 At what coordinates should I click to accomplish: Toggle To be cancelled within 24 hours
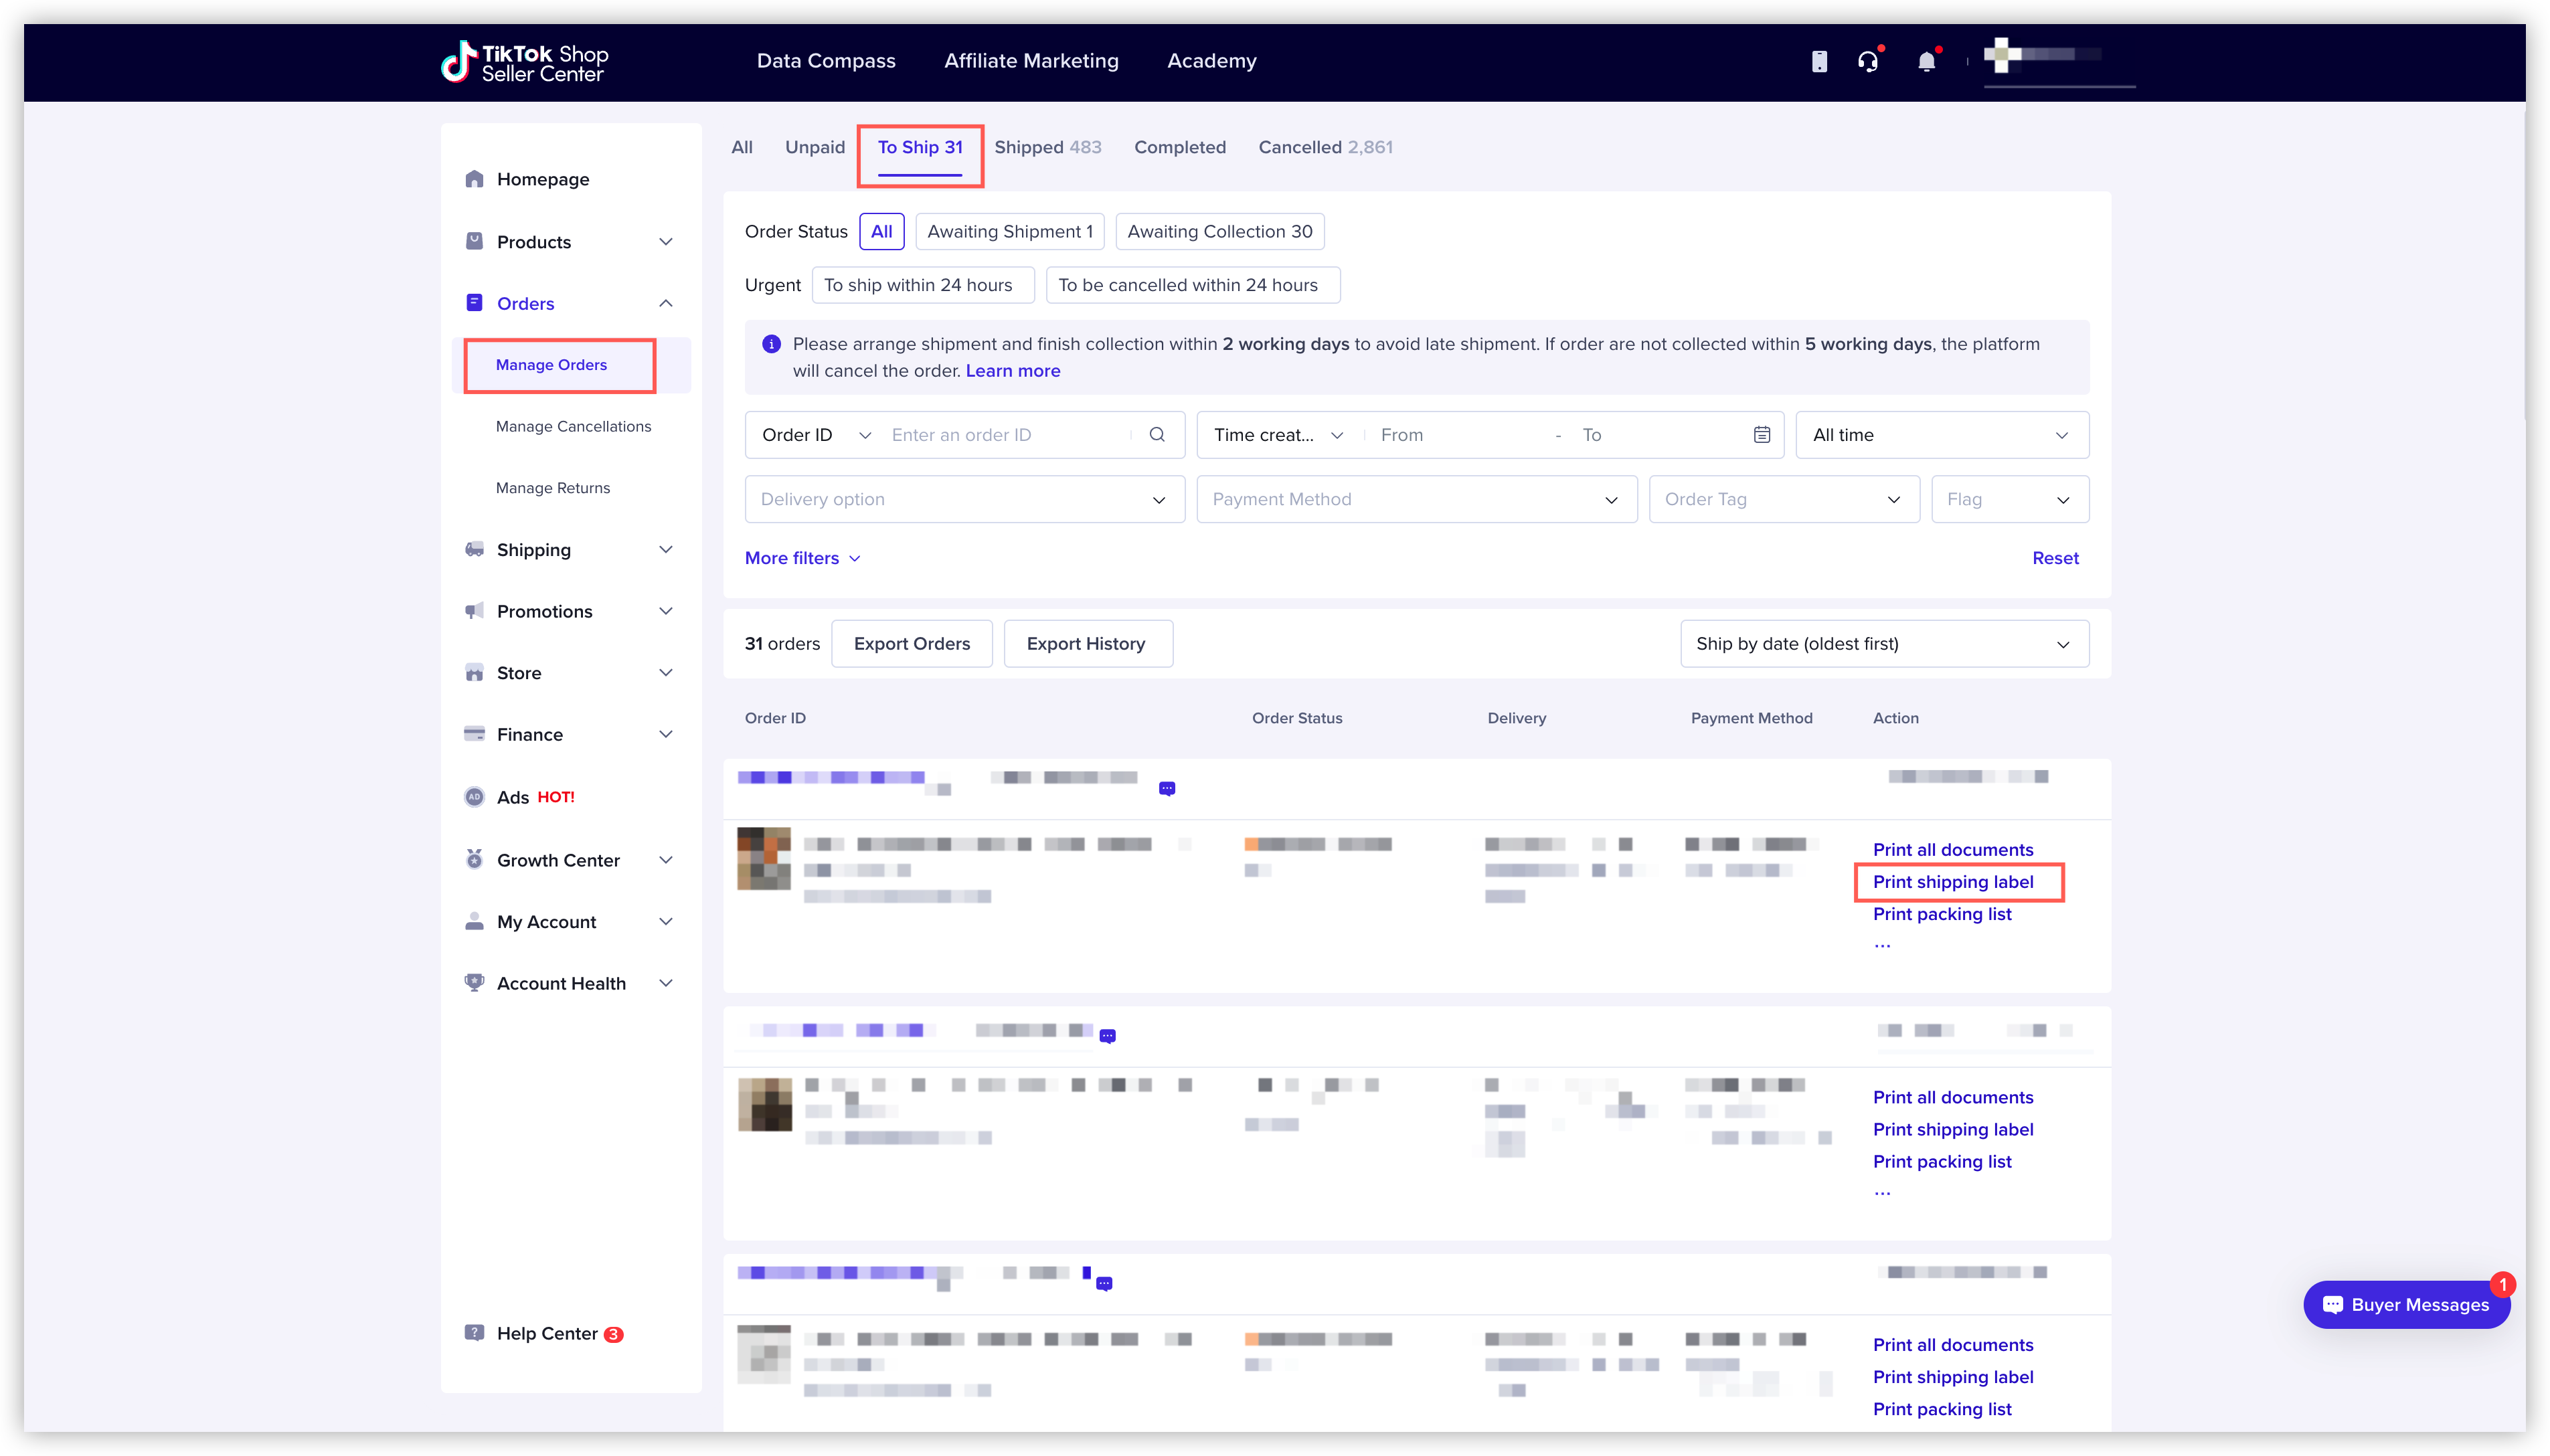click(1192, 285)
